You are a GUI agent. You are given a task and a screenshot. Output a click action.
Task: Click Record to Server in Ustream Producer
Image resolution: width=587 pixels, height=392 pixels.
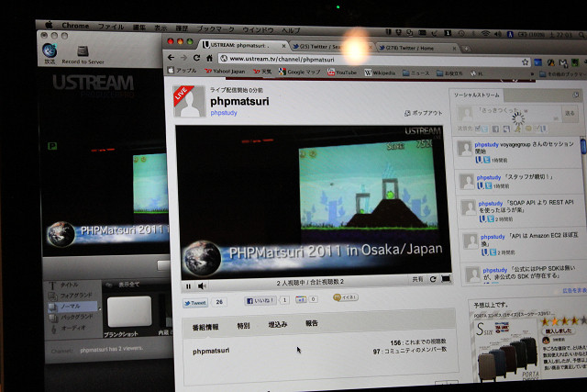point(83,55)
